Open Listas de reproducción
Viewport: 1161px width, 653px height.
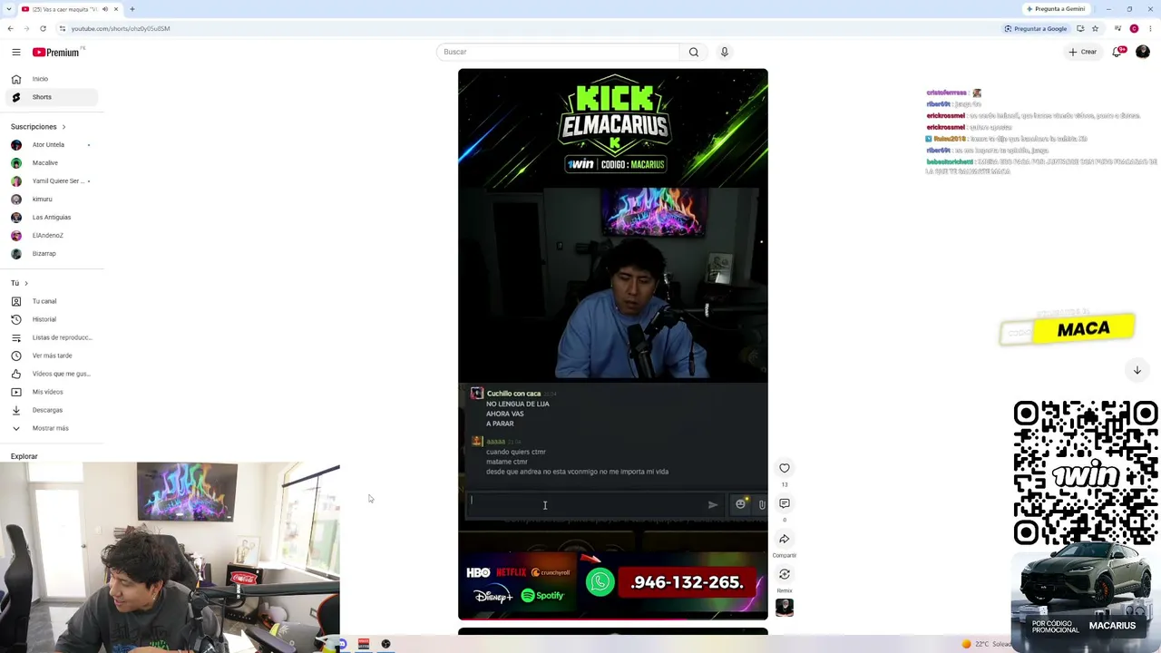point(51,337)
